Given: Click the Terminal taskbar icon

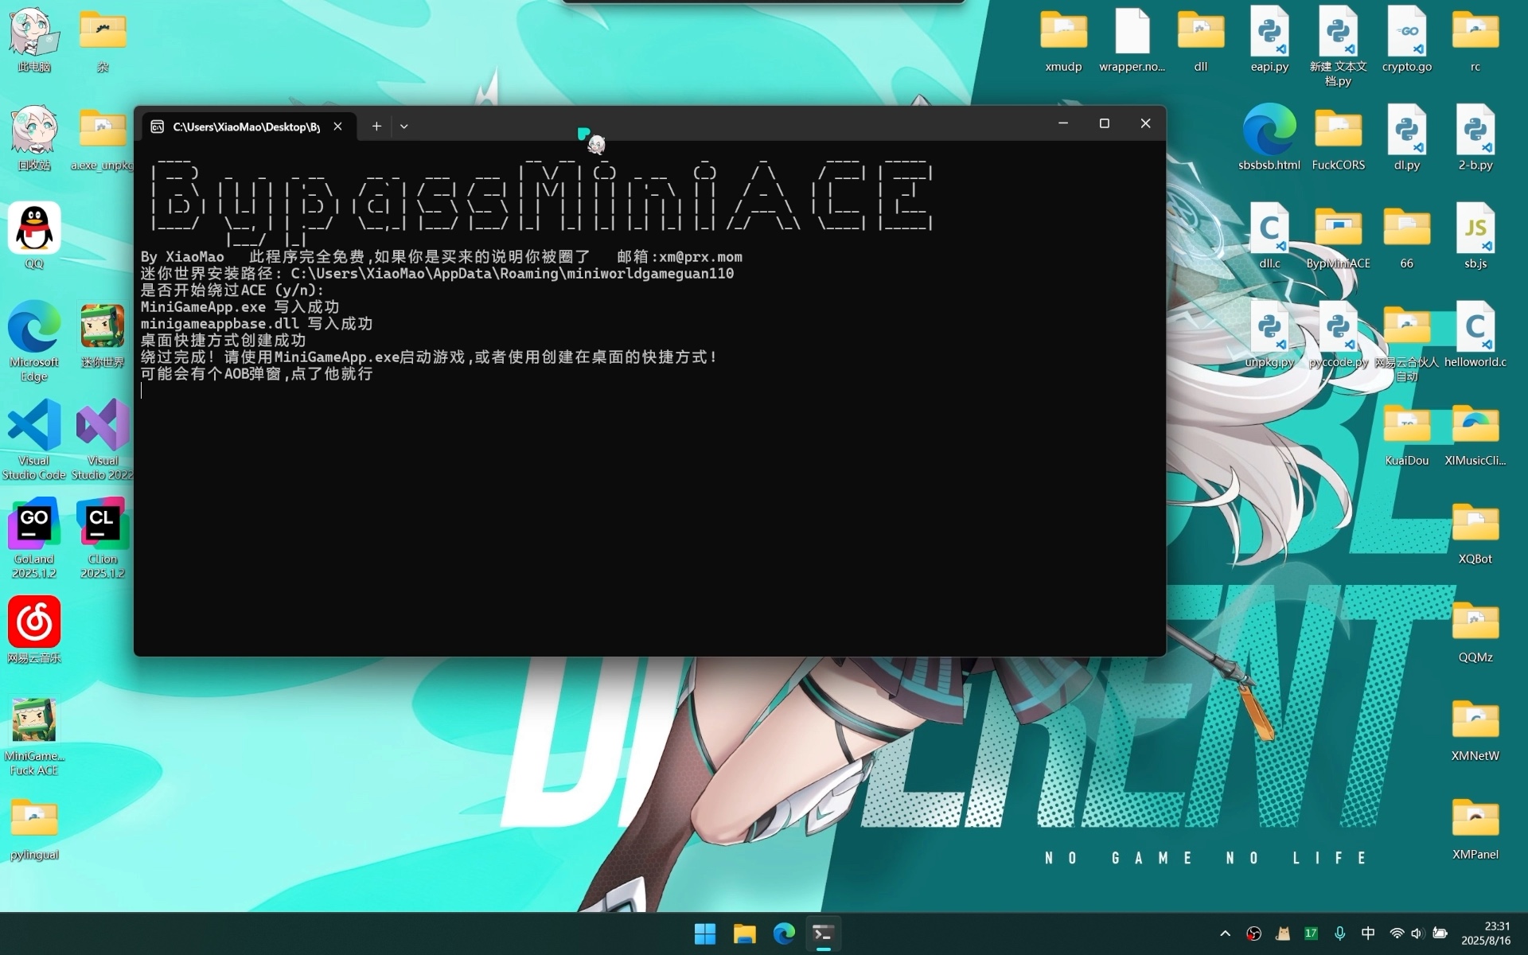Looking at the screenshot, I should tap(824, 934).
